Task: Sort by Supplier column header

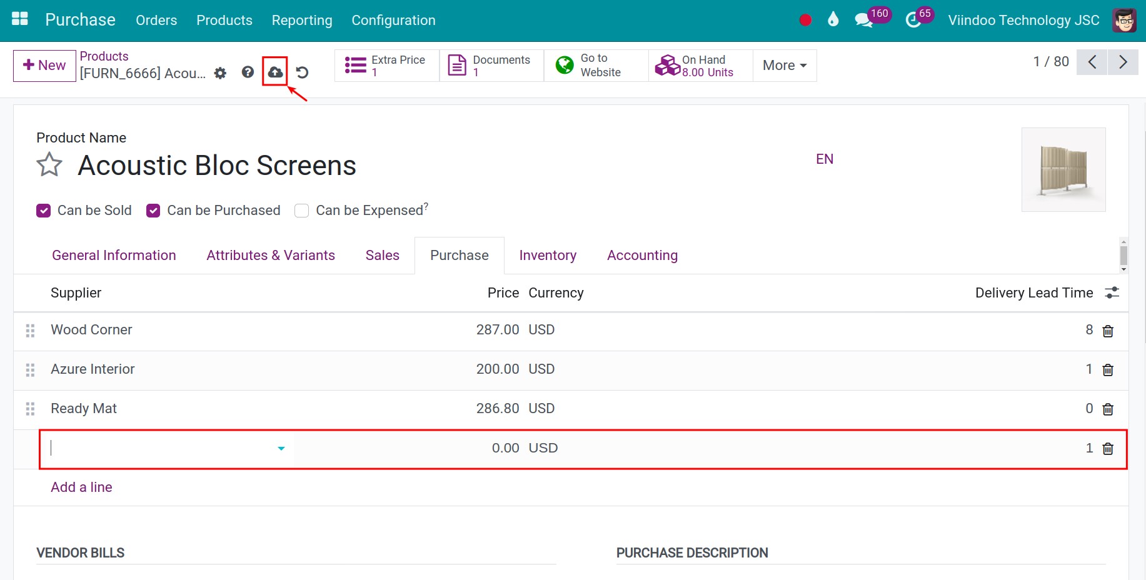Action: (76, 292)
